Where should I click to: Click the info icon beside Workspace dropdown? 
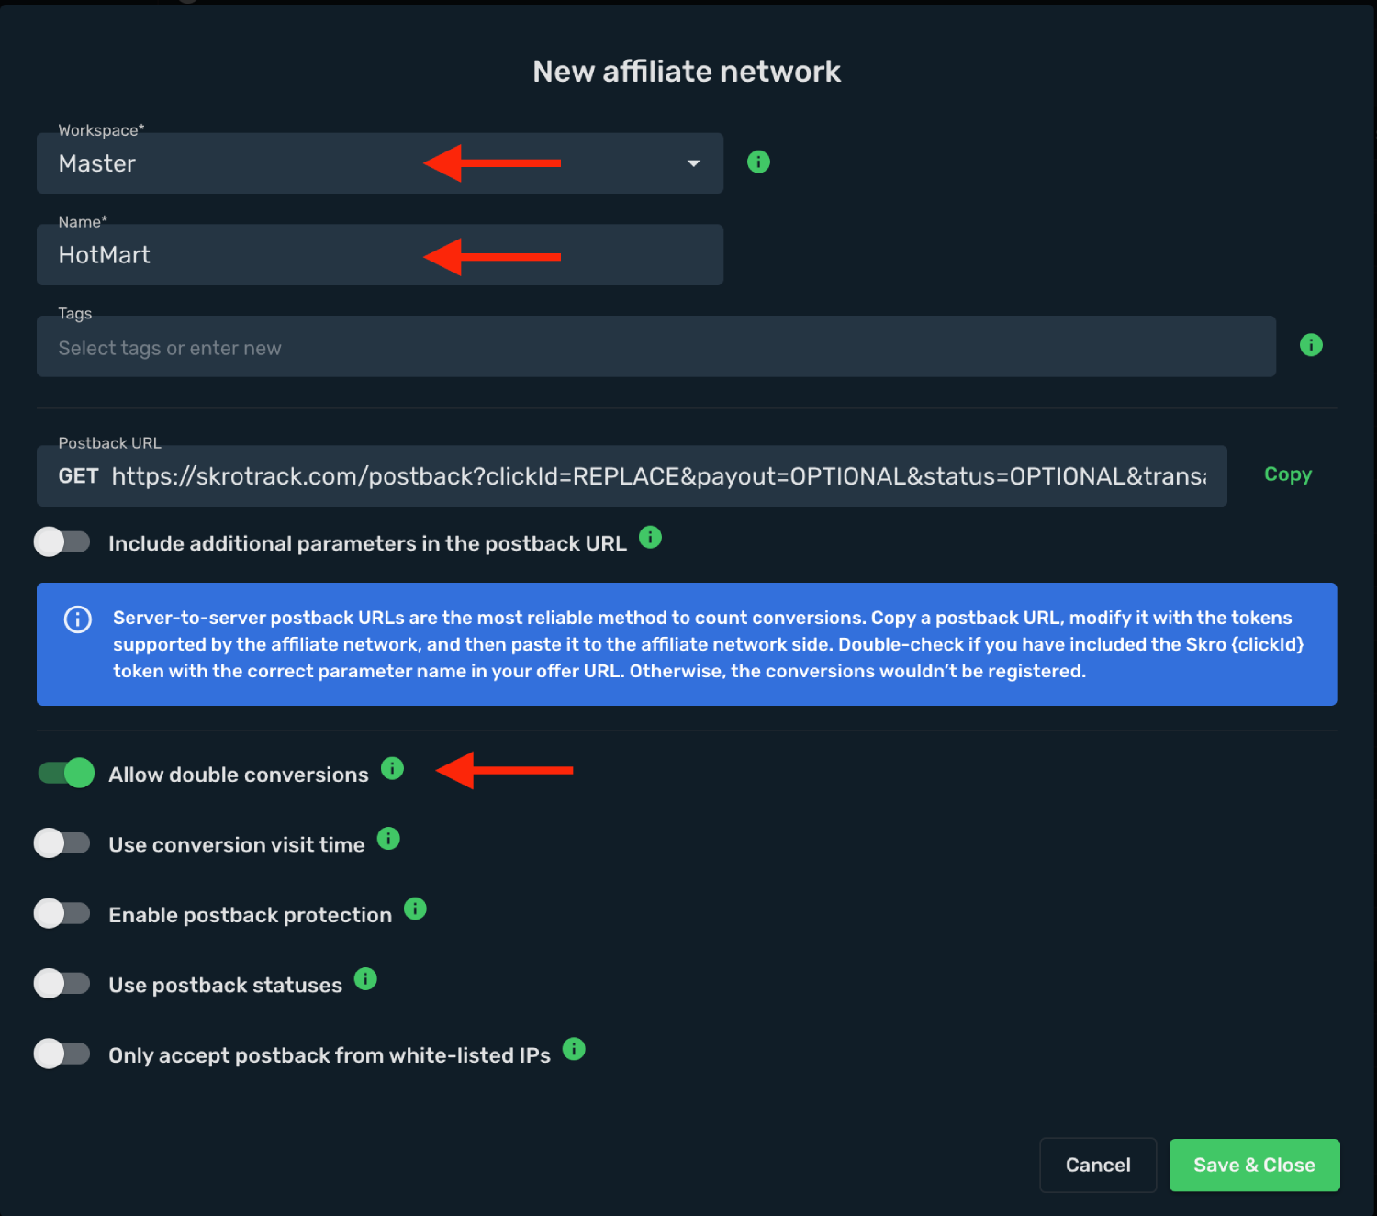click(758, 162)
